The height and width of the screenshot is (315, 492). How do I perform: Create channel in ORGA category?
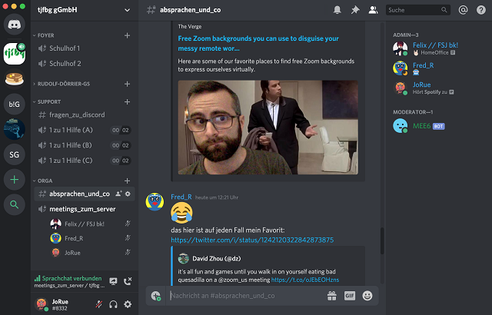pos(127,181)
